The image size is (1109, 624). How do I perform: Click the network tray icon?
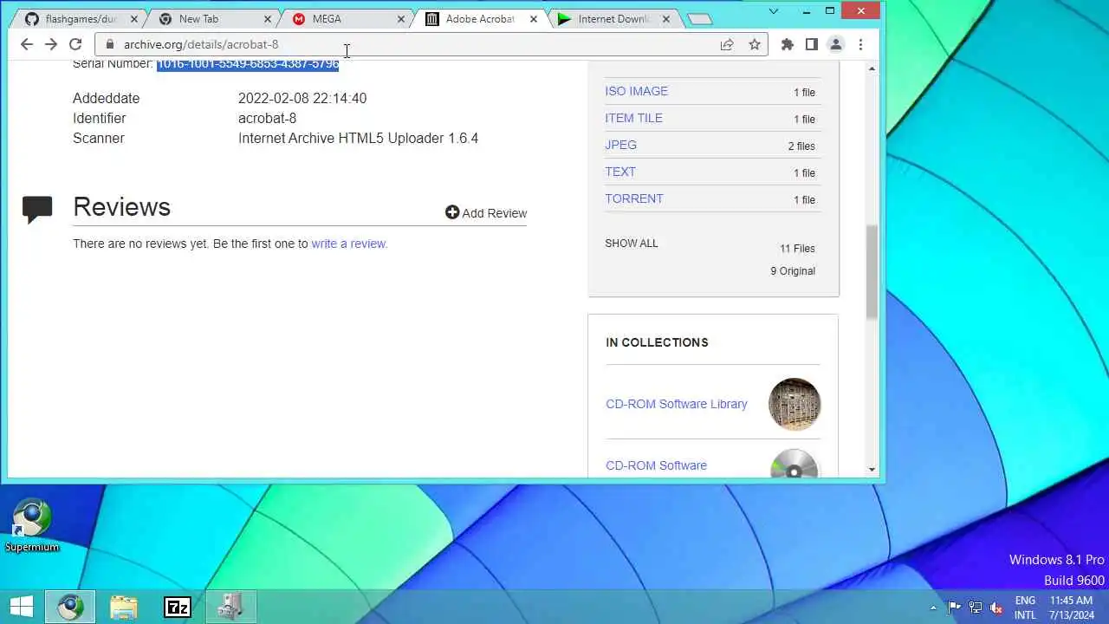[976, 608]
